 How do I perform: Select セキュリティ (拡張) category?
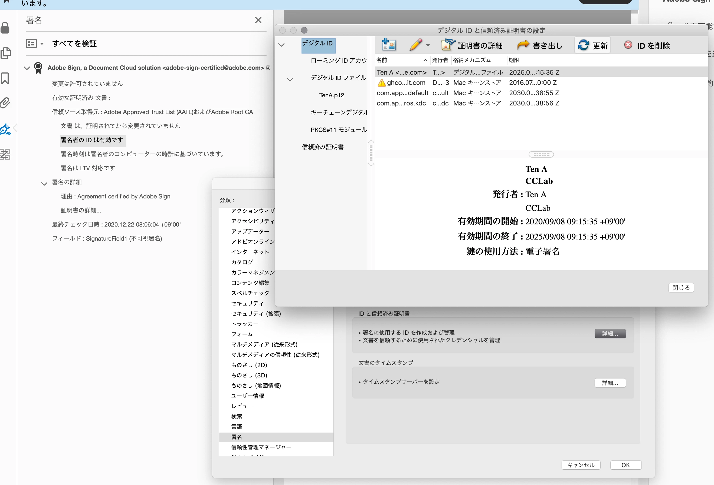click(256, 313)
